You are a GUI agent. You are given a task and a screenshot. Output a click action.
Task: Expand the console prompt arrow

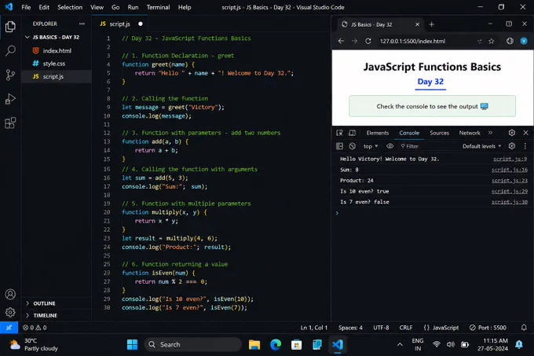[337, 213]
